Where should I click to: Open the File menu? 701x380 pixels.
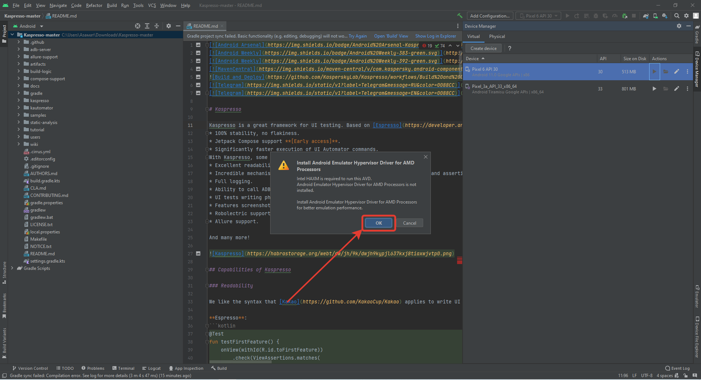(x=16, y=5)
